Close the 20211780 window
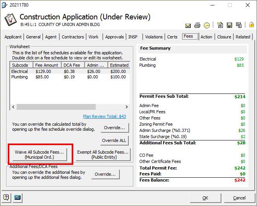Image resolution: width=257 pixels, height=206 pixels. click(x=248, y=5)
